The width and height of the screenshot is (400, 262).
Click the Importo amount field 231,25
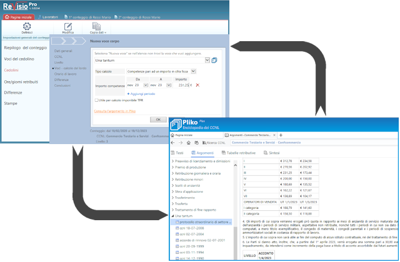pos(182,85)
